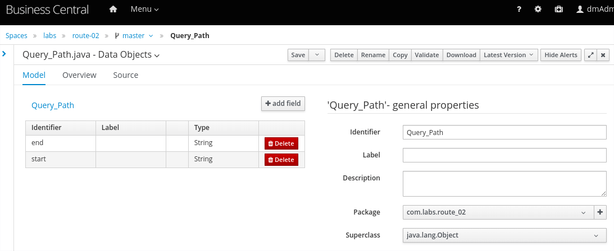The width and height of the screenshot is (614, 251).
Task: Click plus icon beside Package dropdown
Action: (601, 212)
